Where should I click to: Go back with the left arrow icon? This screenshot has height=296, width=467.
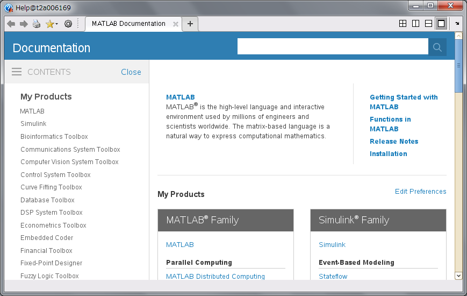click(x=11, y=24)
